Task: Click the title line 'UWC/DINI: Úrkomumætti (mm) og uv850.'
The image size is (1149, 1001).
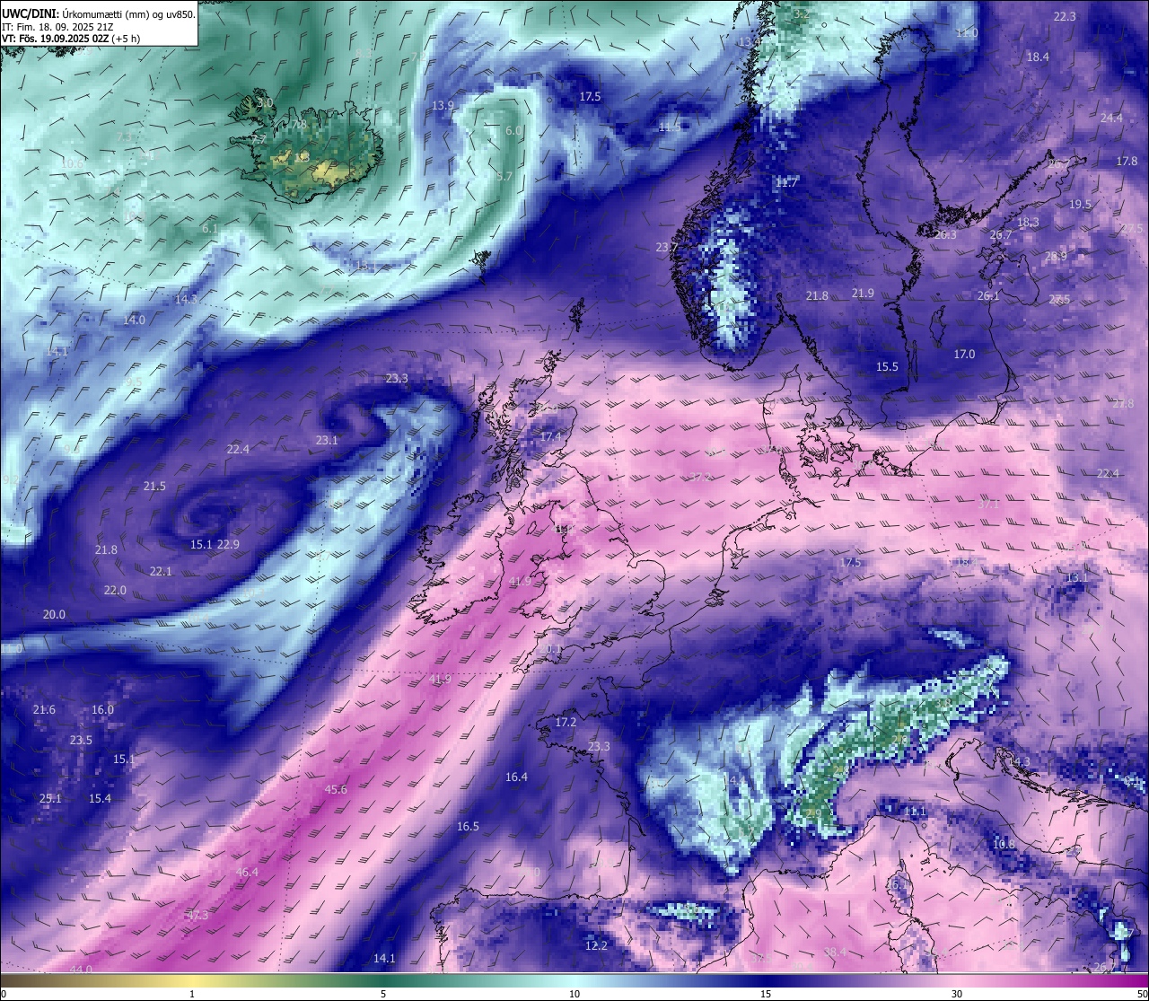Action: [x=99, y=13]
